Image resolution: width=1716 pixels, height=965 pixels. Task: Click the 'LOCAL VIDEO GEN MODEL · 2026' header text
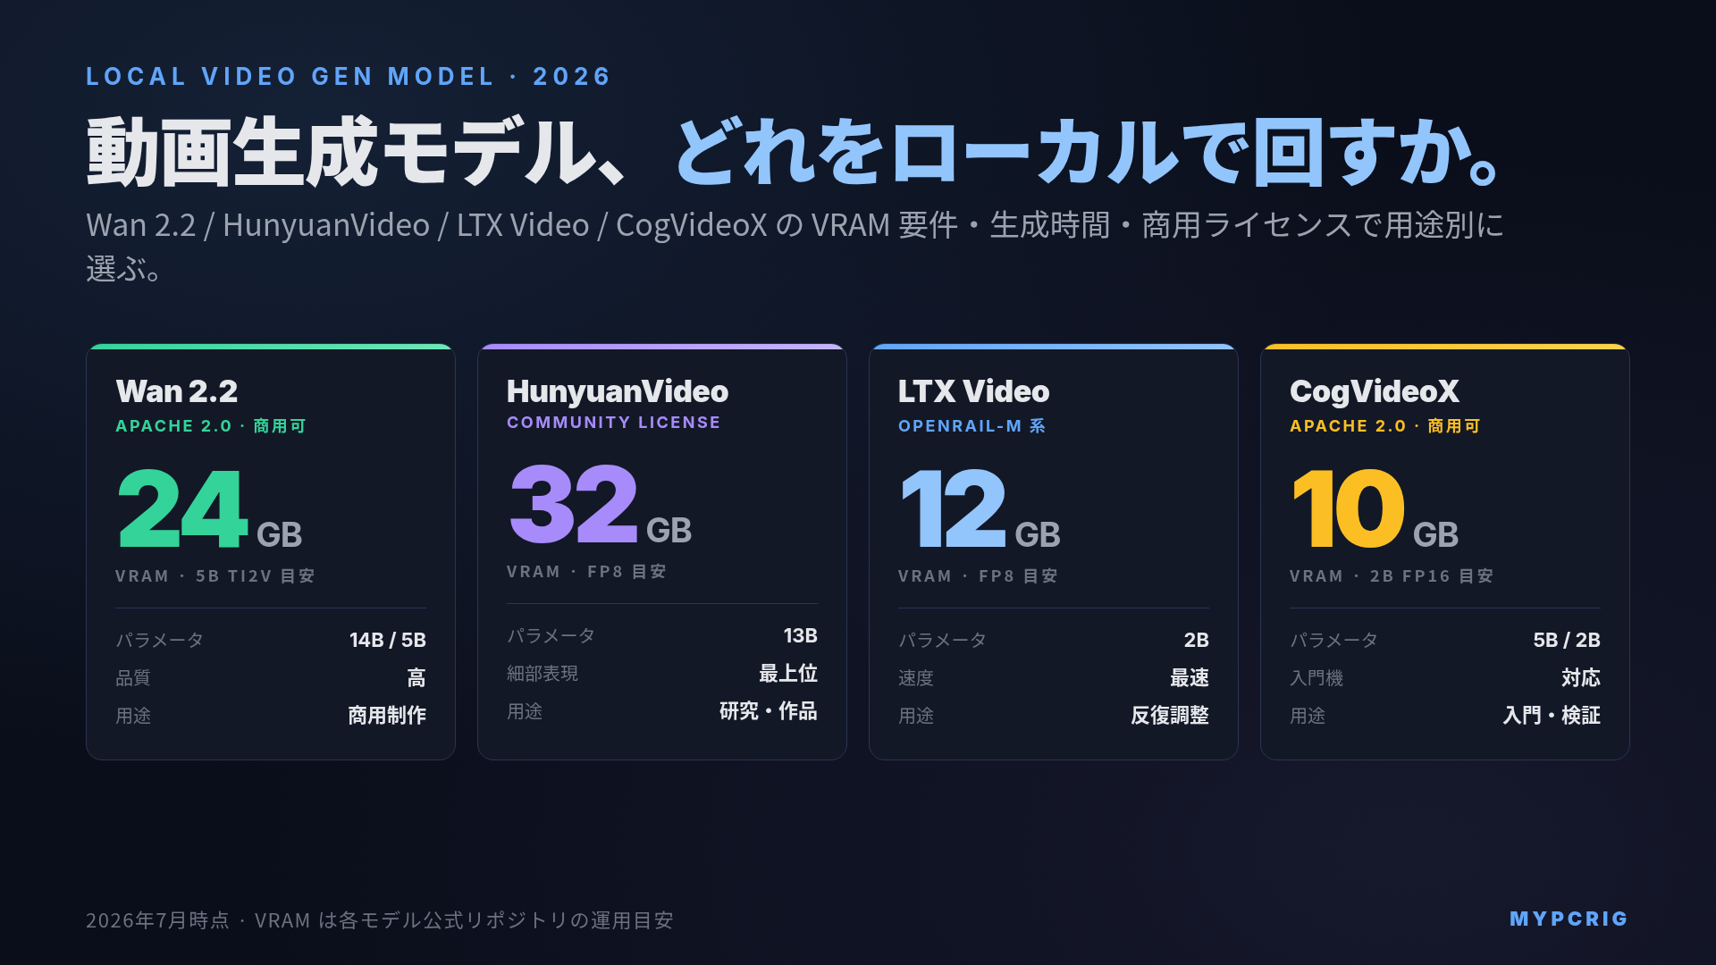(x=348, y=77)
